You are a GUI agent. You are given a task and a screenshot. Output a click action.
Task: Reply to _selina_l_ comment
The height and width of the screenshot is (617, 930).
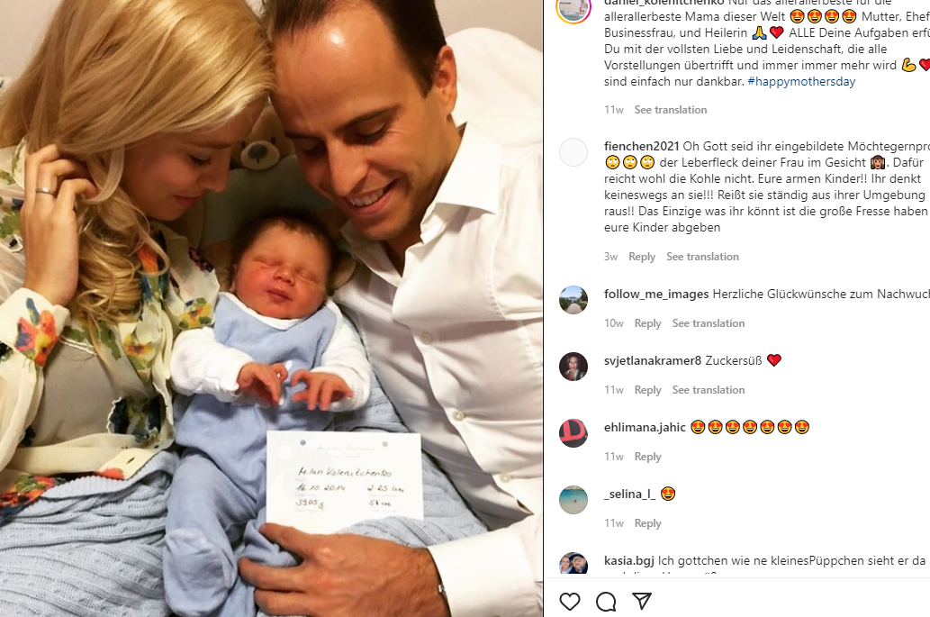tap(647, 523)
